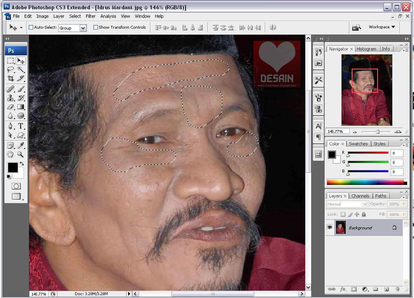Select the Horizontal Type tool
The height and width of the screenshot is (298, 414).
[21, 126]
